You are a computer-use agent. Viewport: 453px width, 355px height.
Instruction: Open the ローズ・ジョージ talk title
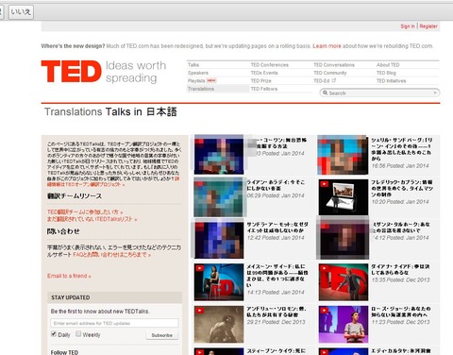pos(401,312)
